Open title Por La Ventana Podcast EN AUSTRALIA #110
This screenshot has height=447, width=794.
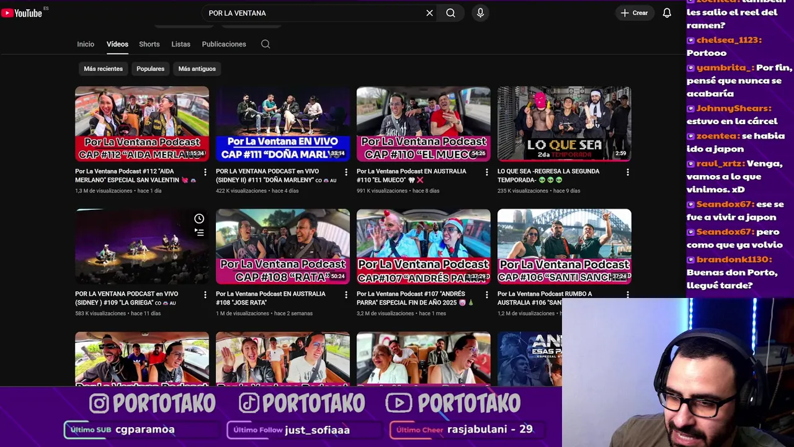click(411, 176)
